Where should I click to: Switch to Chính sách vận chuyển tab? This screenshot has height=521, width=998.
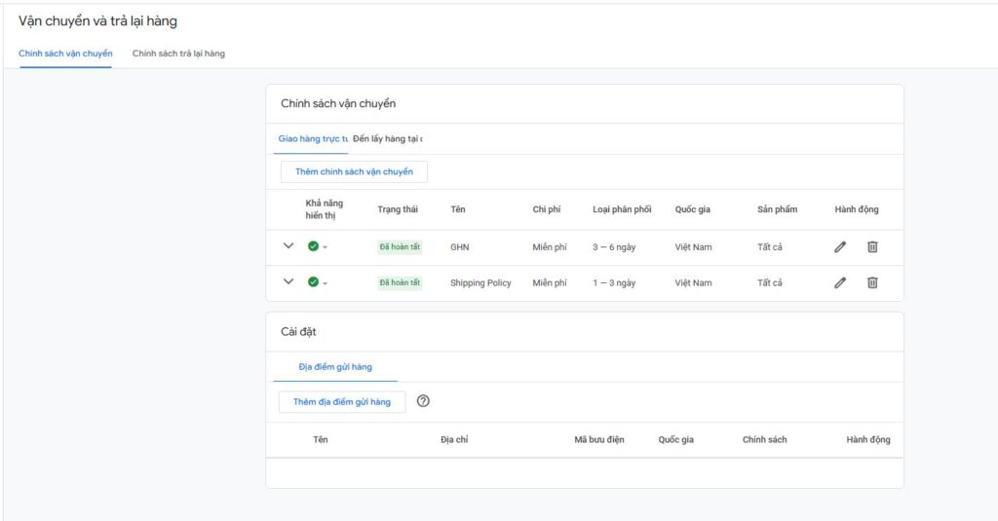(x=65, y=54)
